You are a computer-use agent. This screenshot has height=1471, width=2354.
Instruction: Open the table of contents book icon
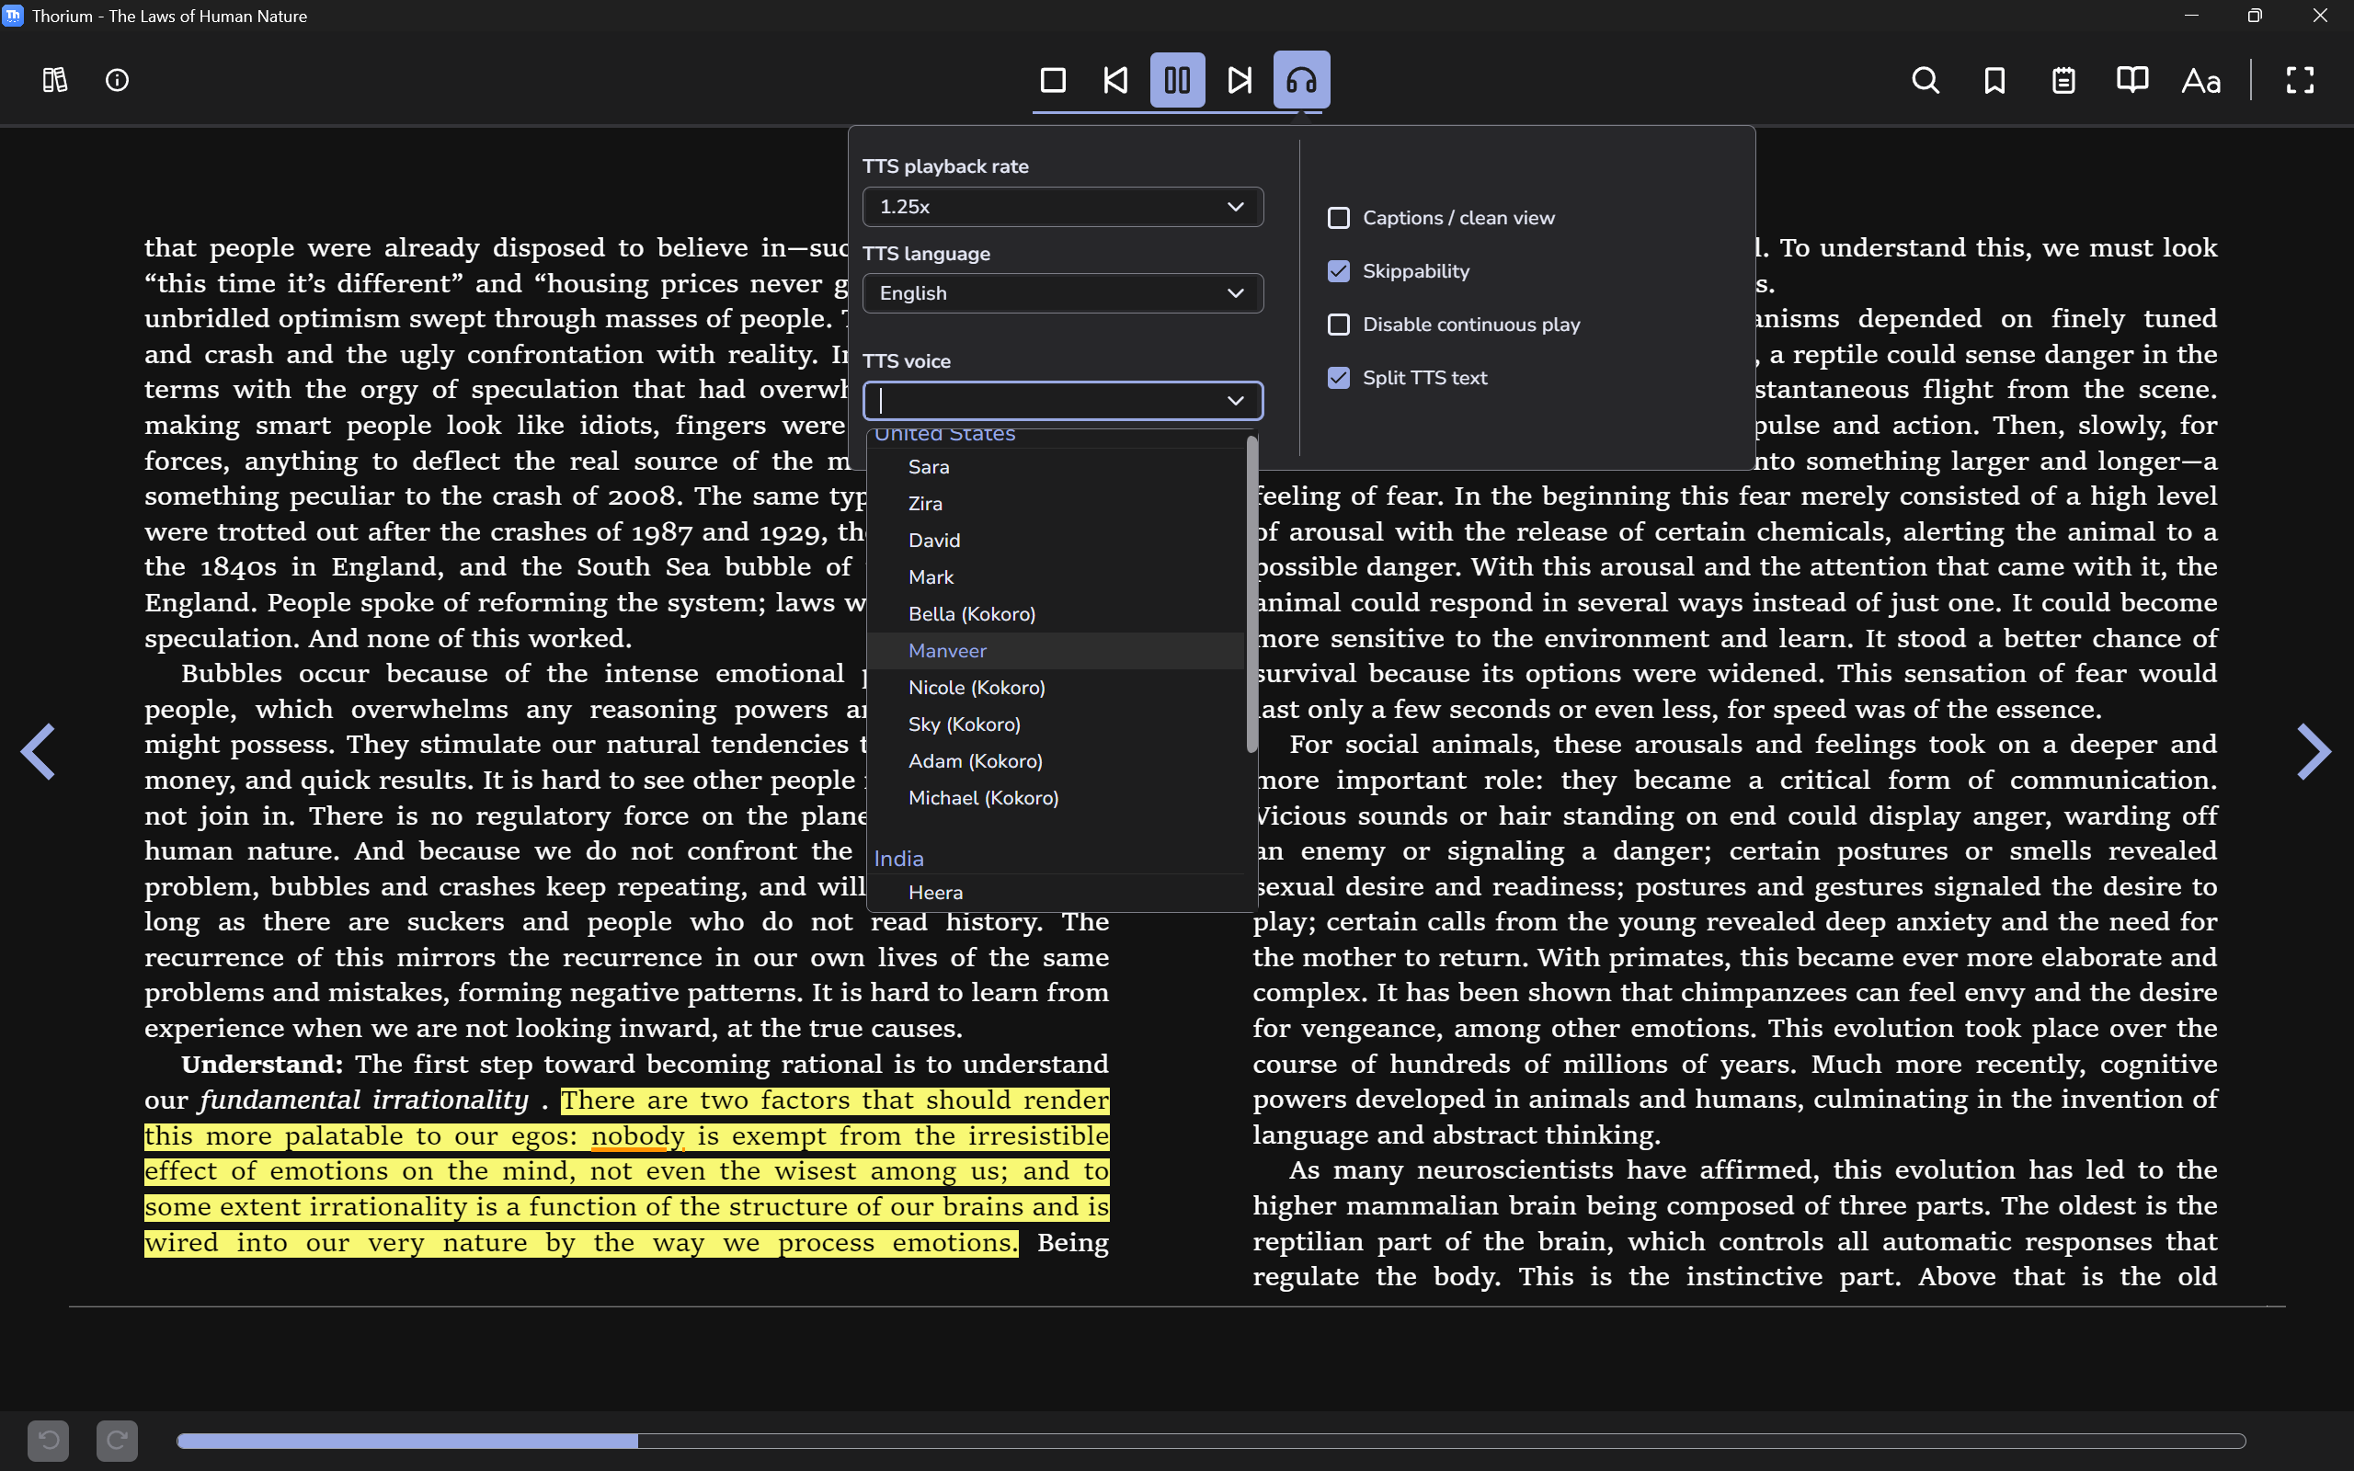(2132, 80)
